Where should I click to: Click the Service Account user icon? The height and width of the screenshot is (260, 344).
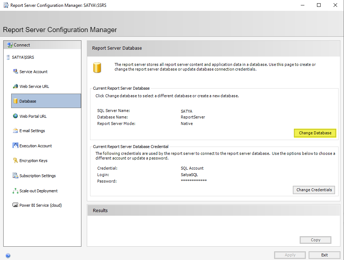pyautogui.click(x=15, y=71)
